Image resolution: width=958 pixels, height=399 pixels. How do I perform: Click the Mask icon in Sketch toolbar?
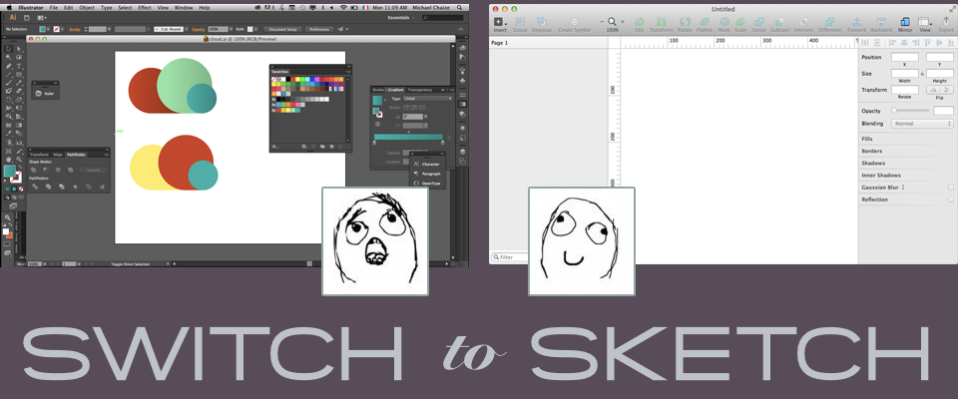tap(724, 21)
